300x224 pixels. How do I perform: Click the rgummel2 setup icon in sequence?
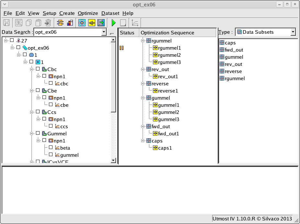155,55
